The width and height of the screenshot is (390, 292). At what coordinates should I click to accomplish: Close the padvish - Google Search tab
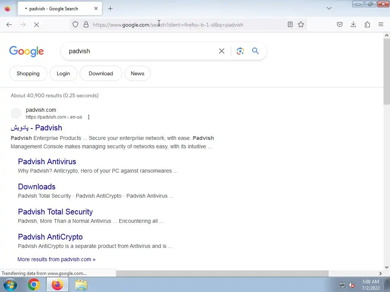[96, 8]
